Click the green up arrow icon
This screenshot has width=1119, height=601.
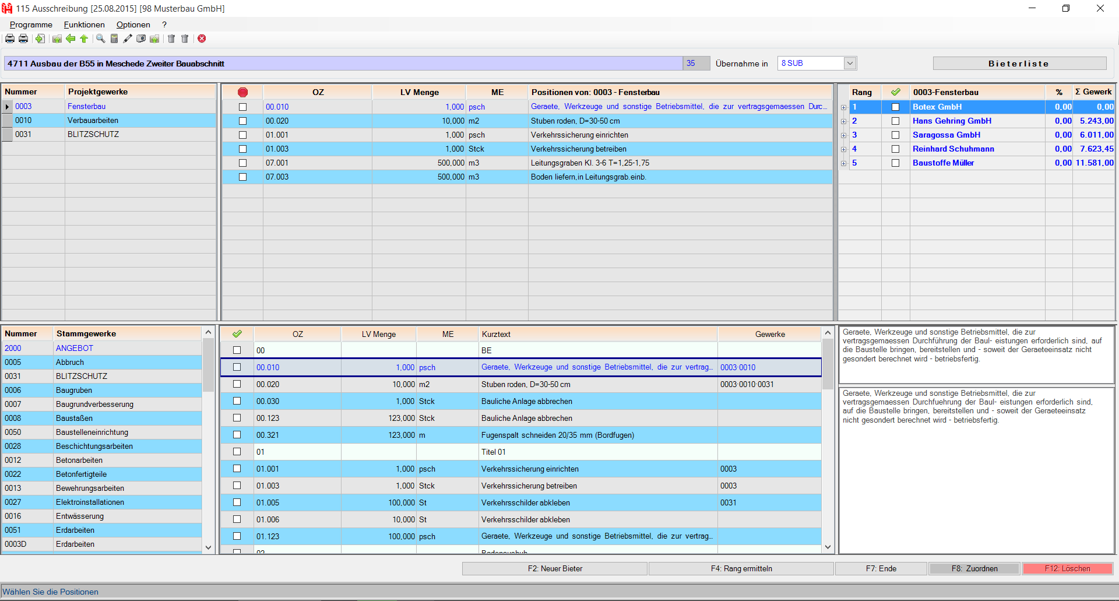(84, 39)
